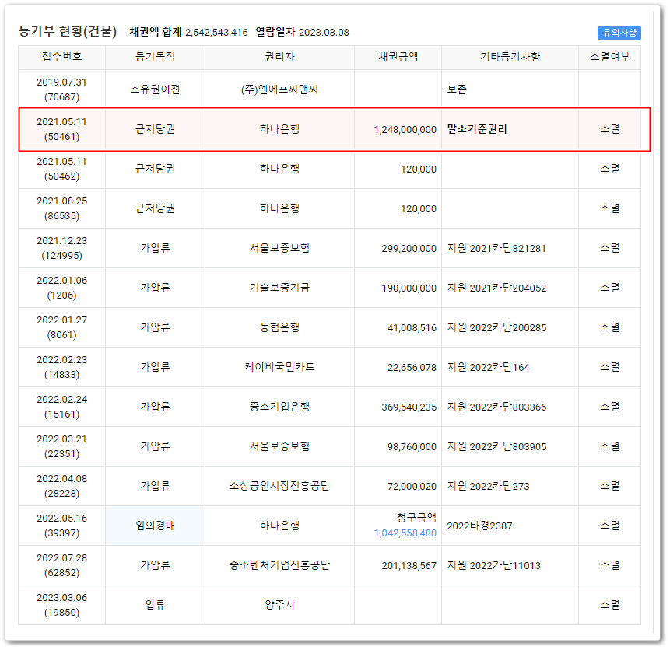Viewport: 670px width, 650px height.
Task: Click the (주)엔에프씨앤씨 owner cell
Action: tap(279, 89)
